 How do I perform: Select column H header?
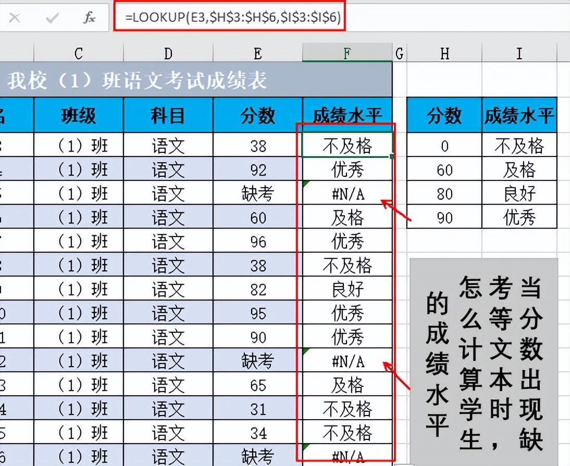444,54
